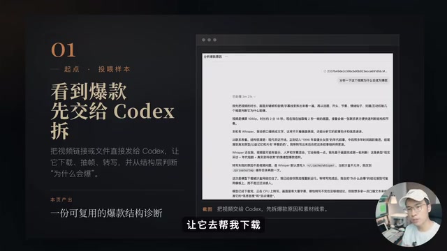Click the caption 把视频交给 Codex，先拆爆款原因和素材线索

click(x=272, y=209)
